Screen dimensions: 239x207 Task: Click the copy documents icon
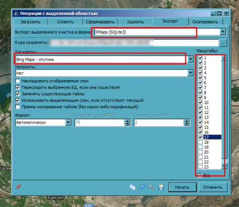[x=132, y=187]
